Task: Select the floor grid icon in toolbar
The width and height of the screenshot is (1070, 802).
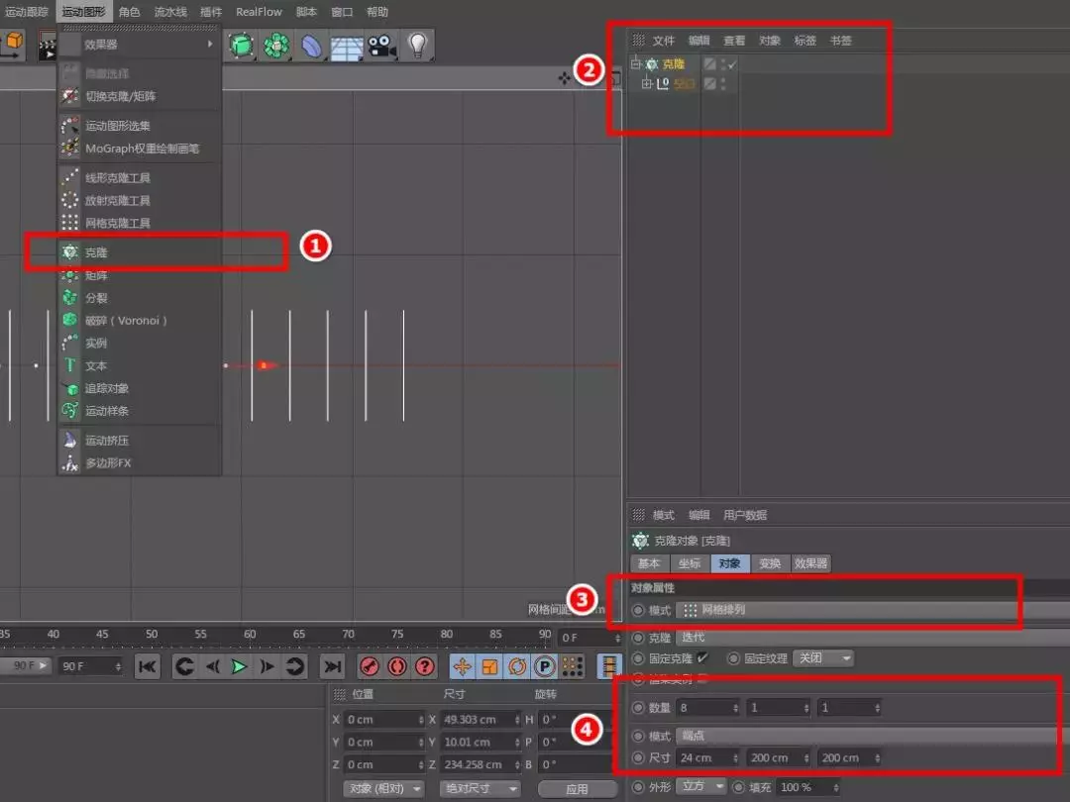Action: point(347,47)
